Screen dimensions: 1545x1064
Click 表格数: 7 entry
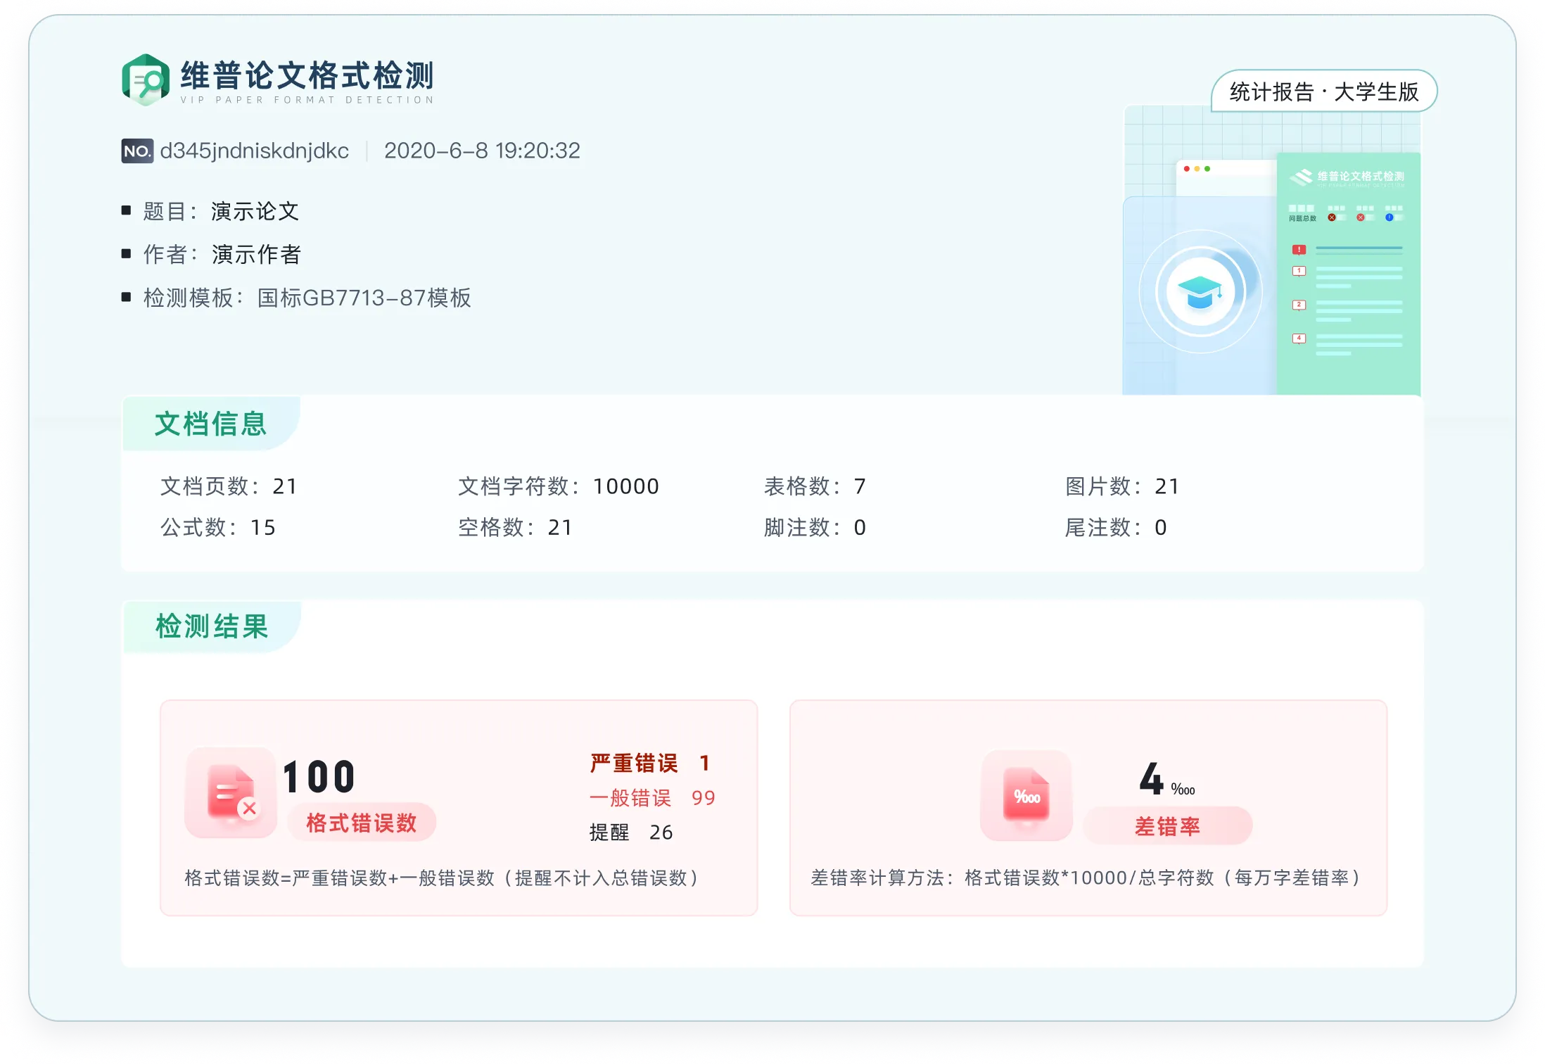tap(815, 486)
